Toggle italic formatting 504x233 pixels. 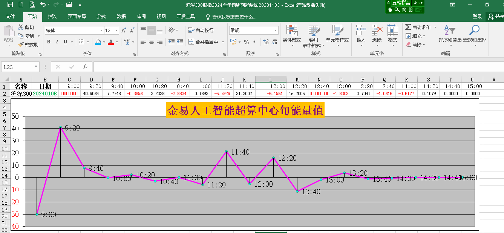57,42
